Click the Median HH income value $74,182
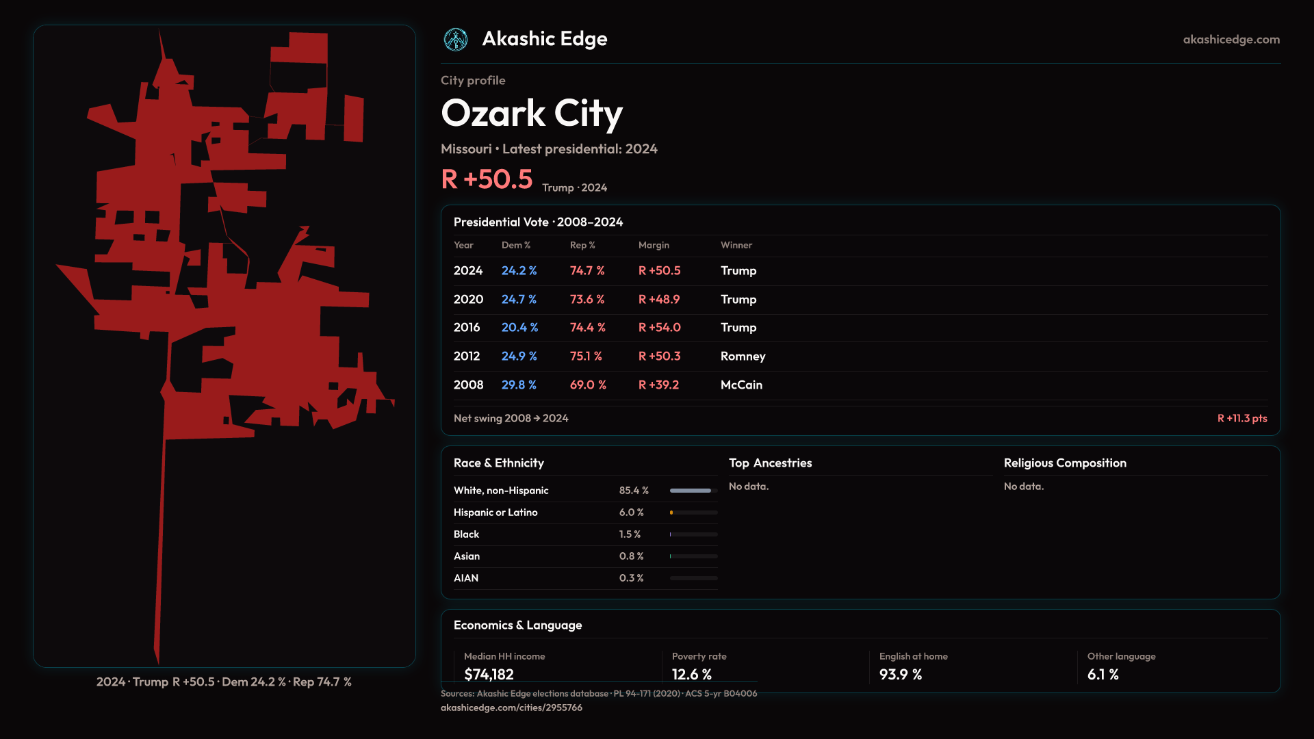Viewport: 1314px width, 739px height. tap(489, 675)
